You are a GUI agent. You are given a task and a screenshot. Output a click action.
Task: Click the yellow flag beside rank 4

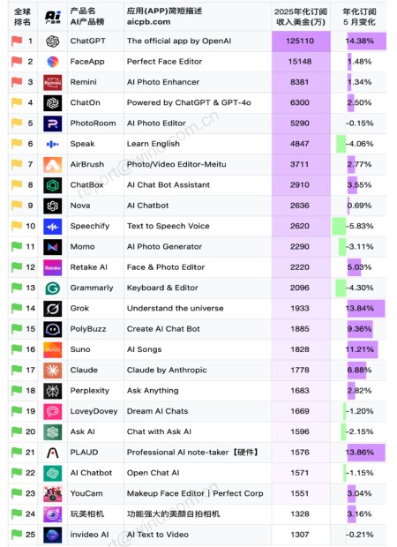(x=17, y=102)
